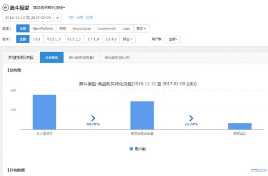Viewport: 268px width, 176px height.
Task: Click the 2016-11-12 至 2017-02-09 date field
Action: [x=28, y=18]
